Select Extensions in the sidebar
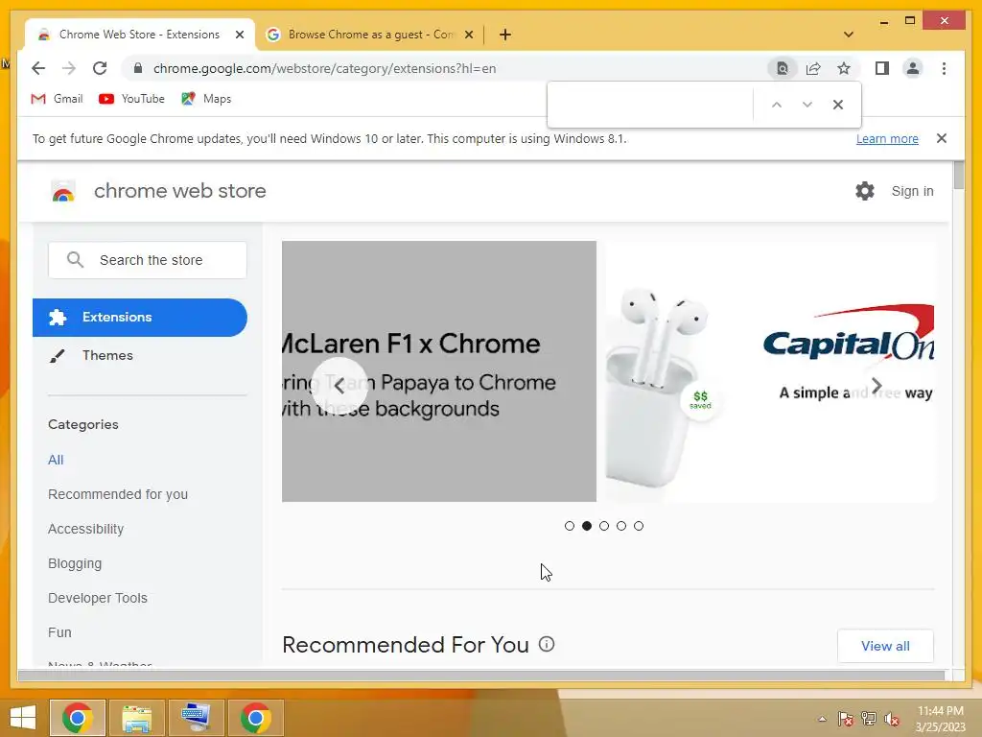982x737 pixels. (140, 317)
